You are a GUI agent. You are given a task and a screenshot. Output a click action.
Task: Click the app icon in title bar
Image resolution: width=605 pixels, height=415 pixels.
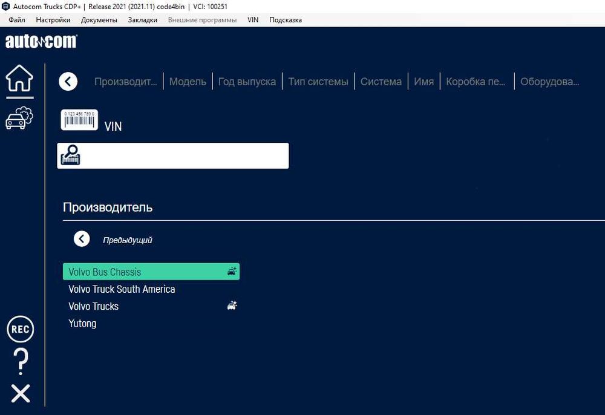tap(6, 6)
